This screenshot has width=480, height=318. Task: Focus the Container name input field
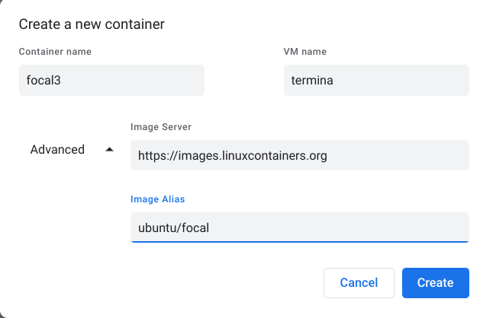point(111,80)
